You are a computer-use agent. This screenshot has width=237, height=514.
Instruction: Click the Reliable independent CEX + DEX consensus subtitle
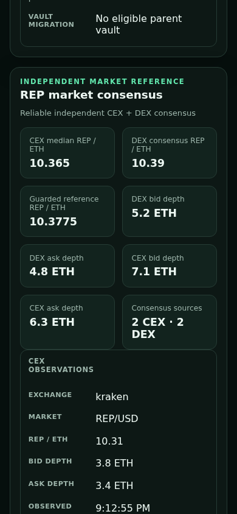(x=108, y=113)
